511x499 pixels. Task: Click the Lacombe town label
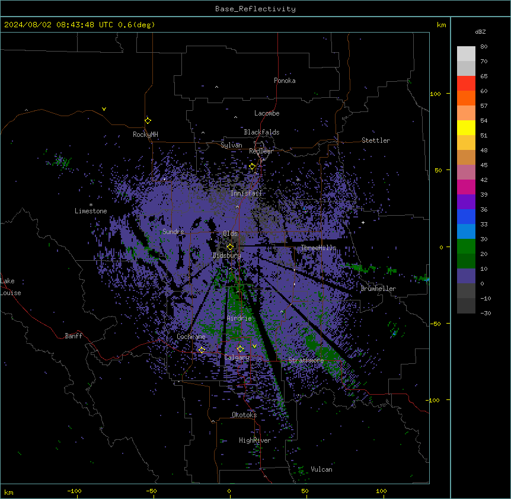(267, 113)
